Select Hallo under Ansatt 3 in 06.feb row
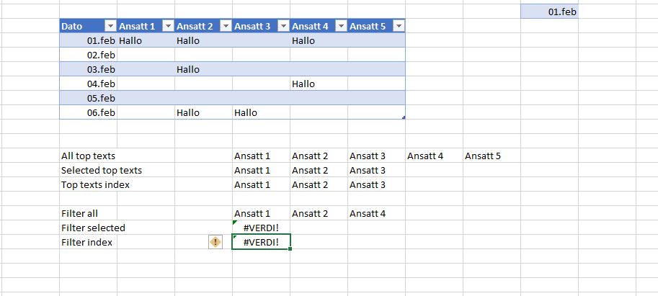Screen dimensions: 658x296 (246, 112)
